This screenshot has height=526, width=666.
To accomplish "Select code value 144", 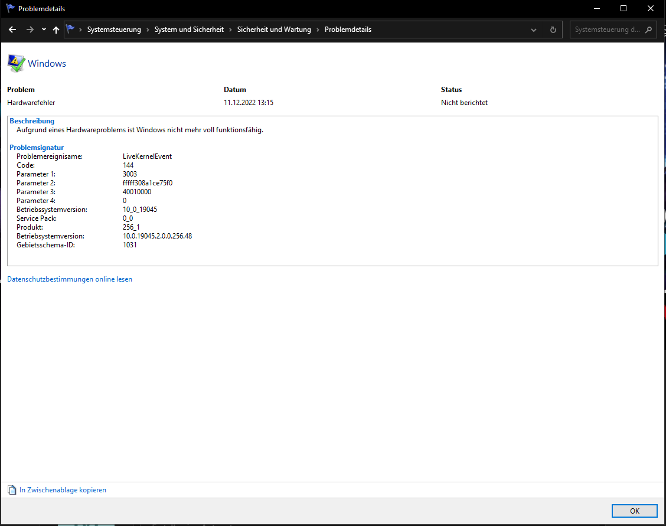I will pyautogui.click(x=128, y=165).
